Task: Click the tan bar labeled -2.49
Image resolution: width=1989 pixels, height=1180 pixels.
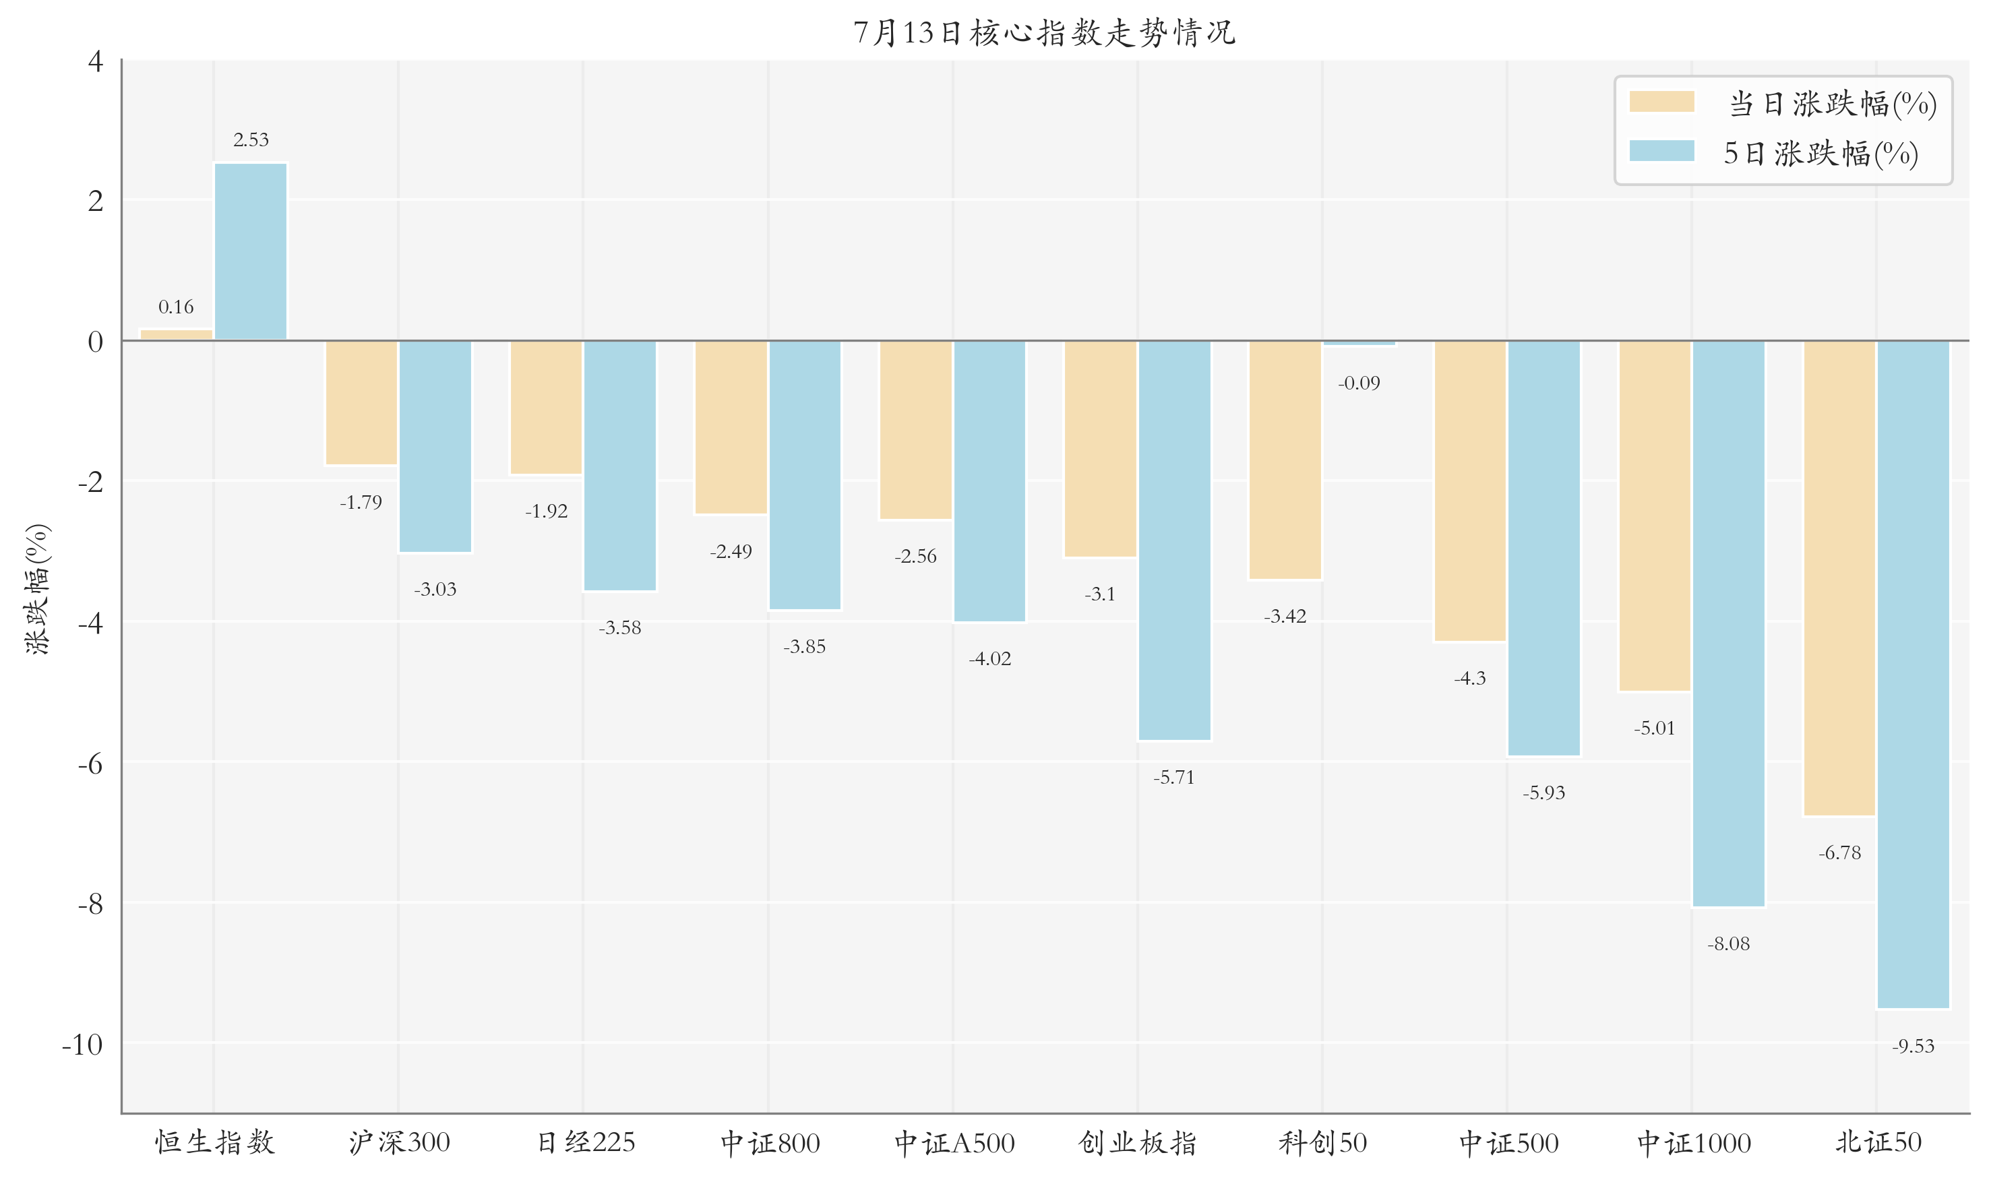Action: point(731,427)
